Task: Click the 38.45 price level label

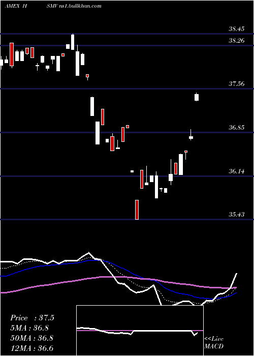Action: 237,29
